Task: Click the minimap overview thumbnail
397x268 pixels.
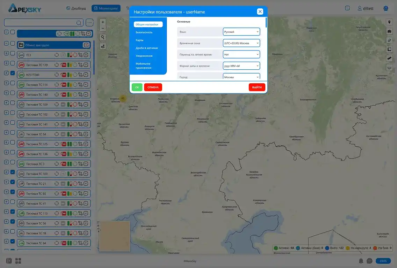Action: [115, 236]
